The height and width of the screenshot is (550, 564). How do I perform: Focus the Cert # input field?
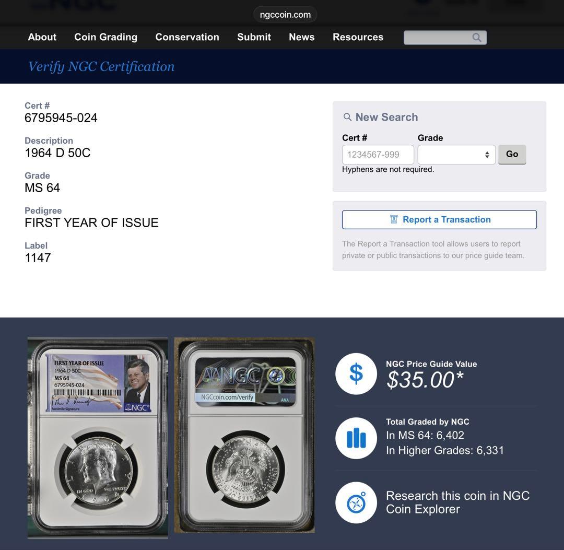pyautogui.click(x=378, y=155)
